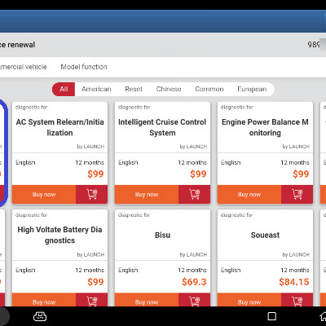Screen dimensions: 326x326
Task: Add Soueast software to cart
Action: click(297, 300)
